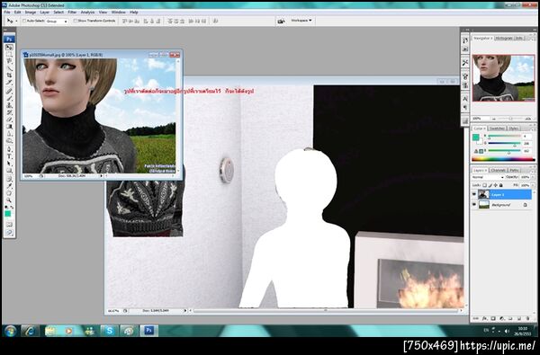
Task: Select the Clone Stamp tool
Action: pos(9,105)
